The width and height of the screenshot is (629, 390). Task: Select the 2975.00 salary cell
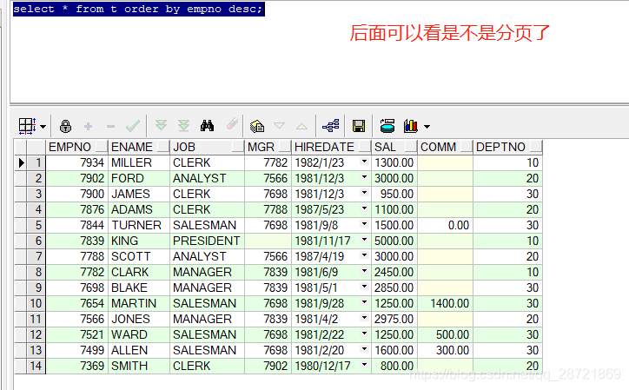tap(394, 319)
